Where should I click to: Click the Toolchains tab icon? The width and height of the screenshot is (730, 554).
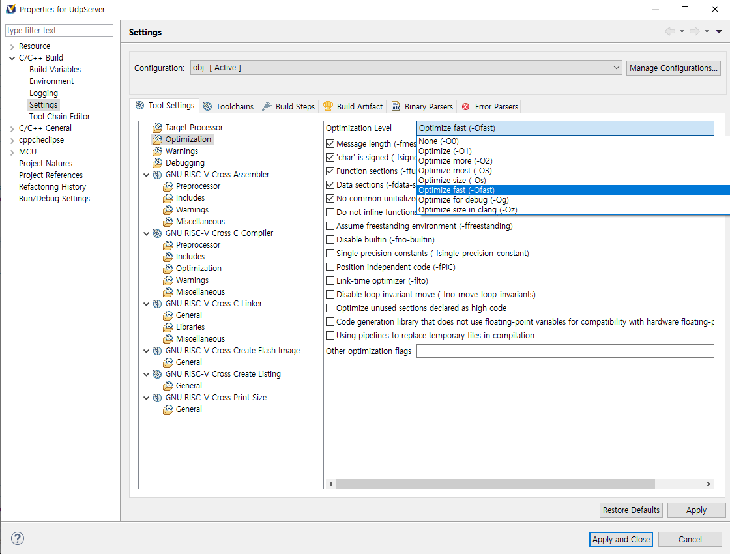[208, 107]
